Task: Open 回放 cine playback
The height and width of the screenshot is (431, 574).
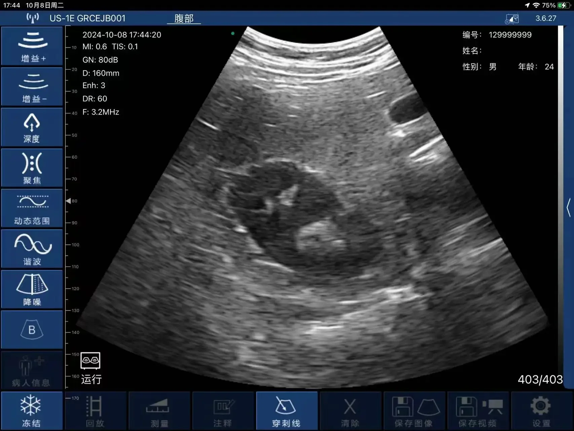Action: click(95, 411)
